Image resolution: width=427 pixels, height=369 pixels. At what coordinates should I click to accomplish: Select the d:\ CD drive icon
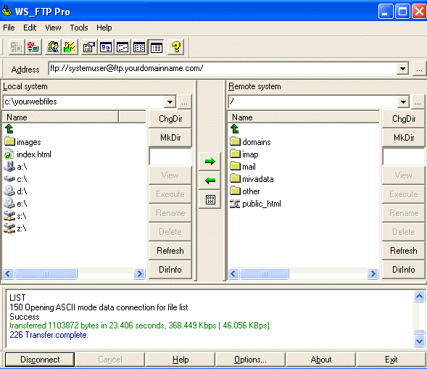click(9, 191)
